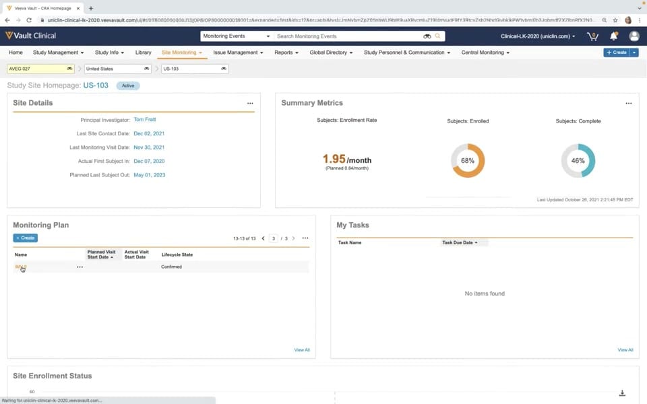Click Subjects Enrolled 68% donut chart
Screen dimensions: 647x404
click(x=468, y=161)
